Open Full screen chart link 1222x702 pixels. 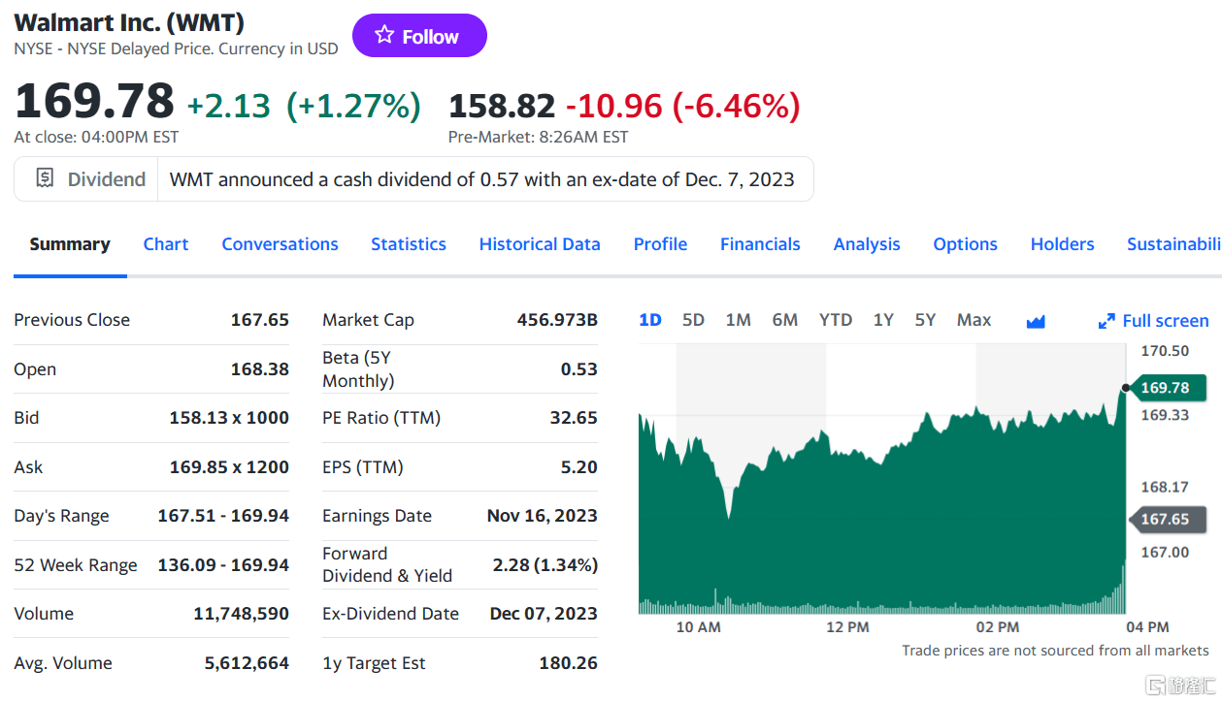[x=1165, y=321]
